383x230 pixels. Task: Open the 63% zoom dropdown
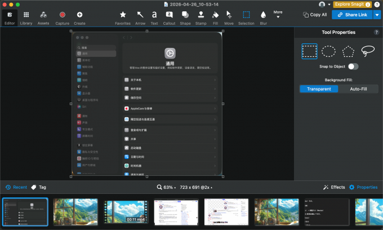click(x=166, y=187)
